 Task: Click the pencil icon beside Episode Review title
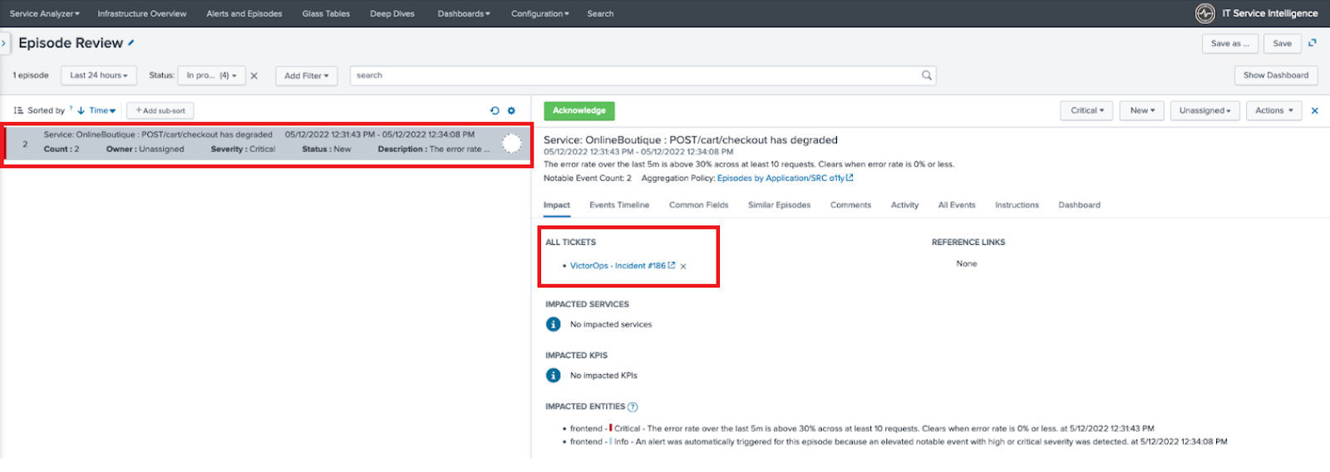pos(131,42)
